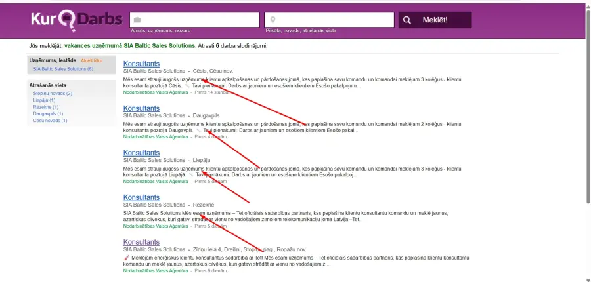Click Nodarbinātības Valsts Aģentūra under Rēzekne listing
Screen dimensions: 591x282
click(155, 226)
